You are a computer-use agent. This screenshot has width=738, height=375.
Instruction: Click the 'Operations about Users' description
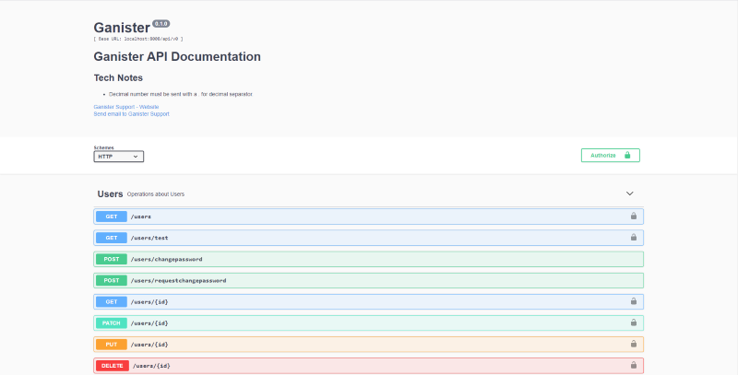156,194
